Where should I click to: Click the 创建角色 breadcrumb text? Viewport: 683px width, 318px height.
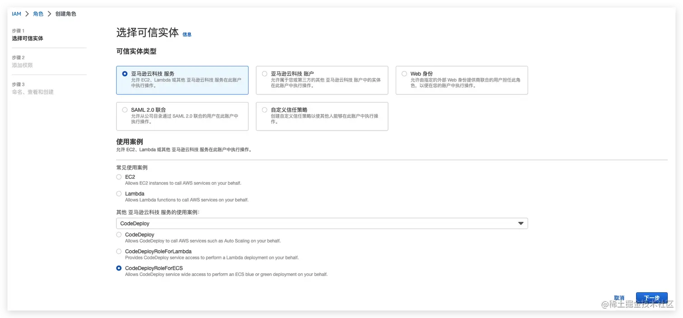pos(65,14)
